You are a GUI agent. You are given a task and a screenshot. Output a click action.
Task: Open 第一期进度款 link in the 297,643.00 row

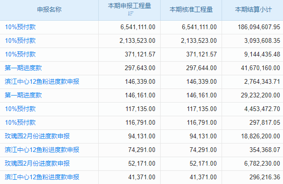pos(23,68)
